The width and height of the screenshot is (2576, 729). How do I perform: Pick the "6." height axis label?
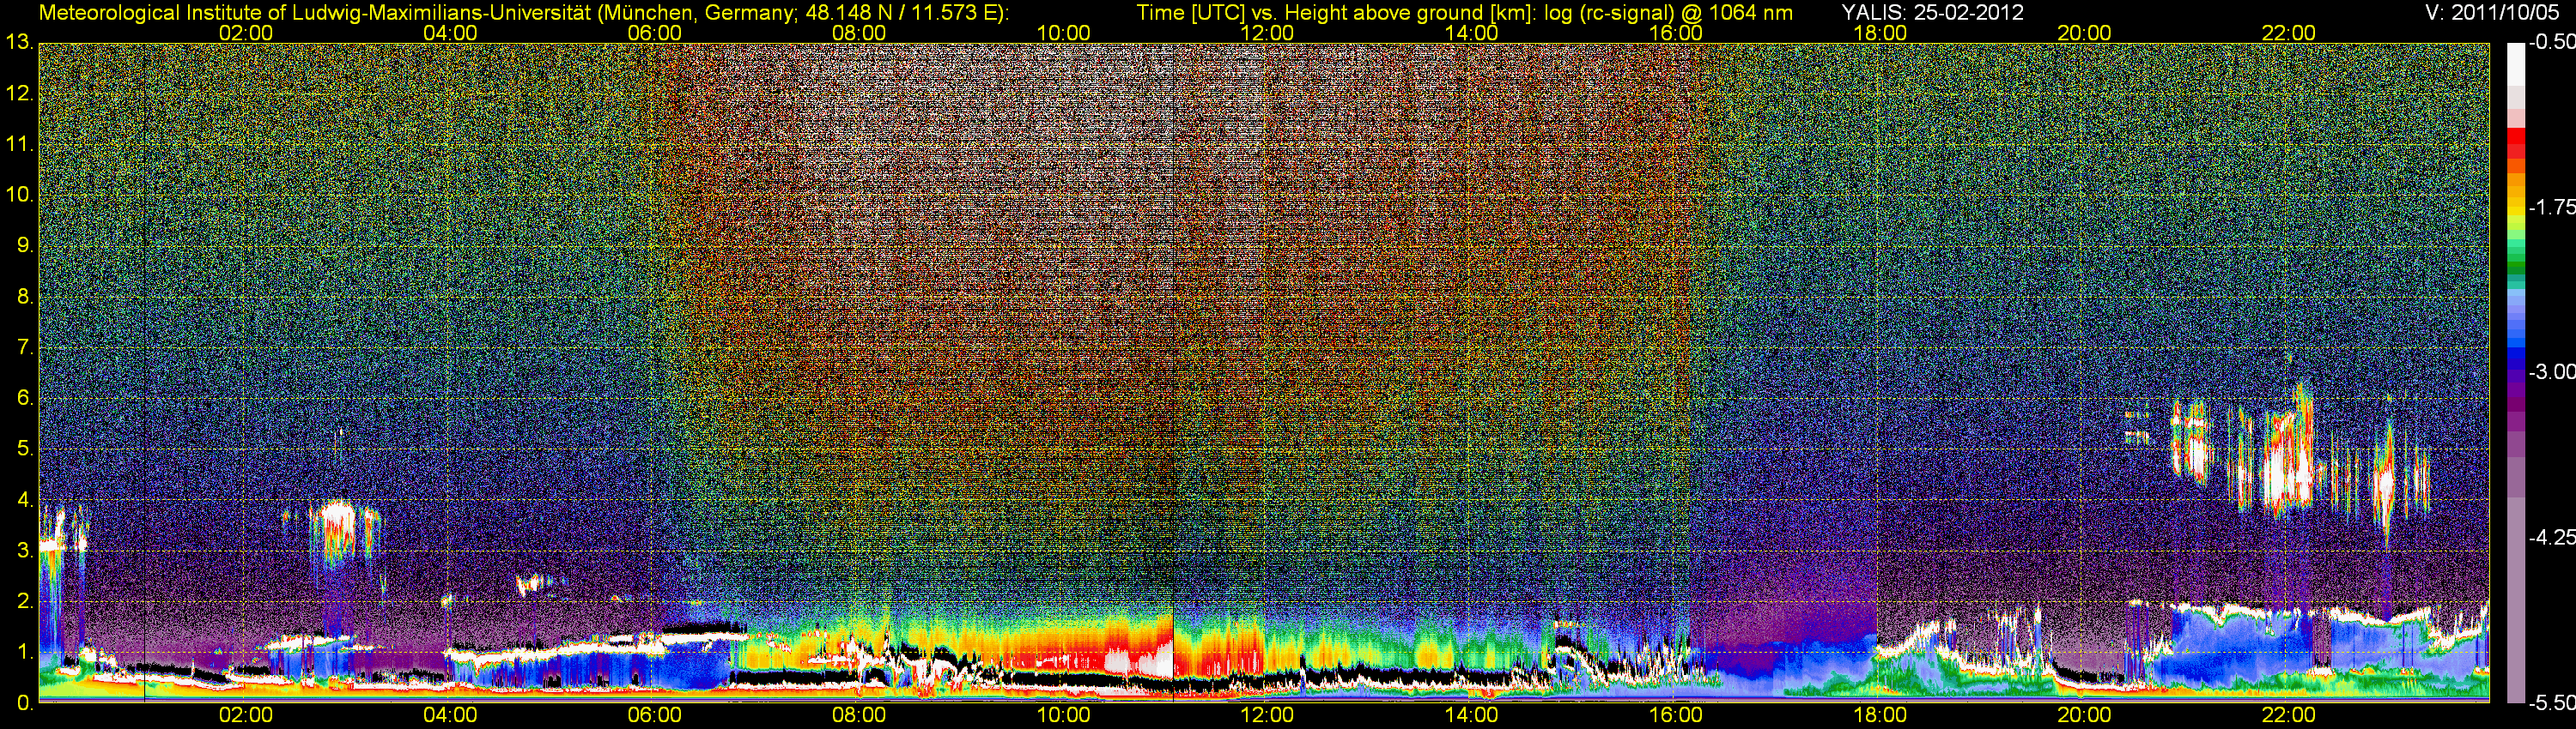pyautogui.click(x=25, y=399)
